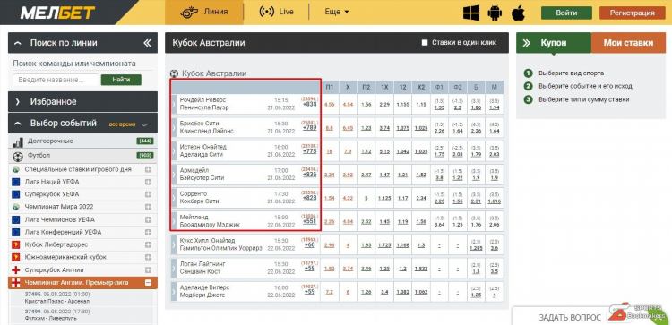
Task: Click the soccer ball icon beside Кубок Австралии heading
Action: tap(174, 73)
